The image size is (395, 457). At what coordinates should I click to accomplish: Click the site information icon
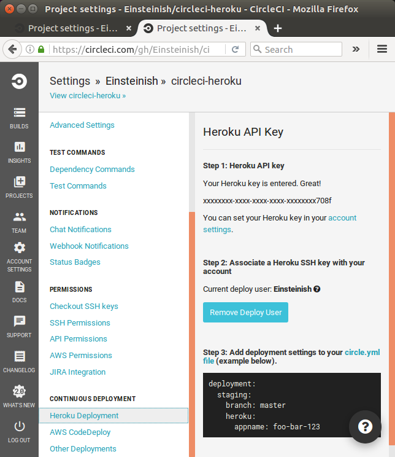pos(30,49)
